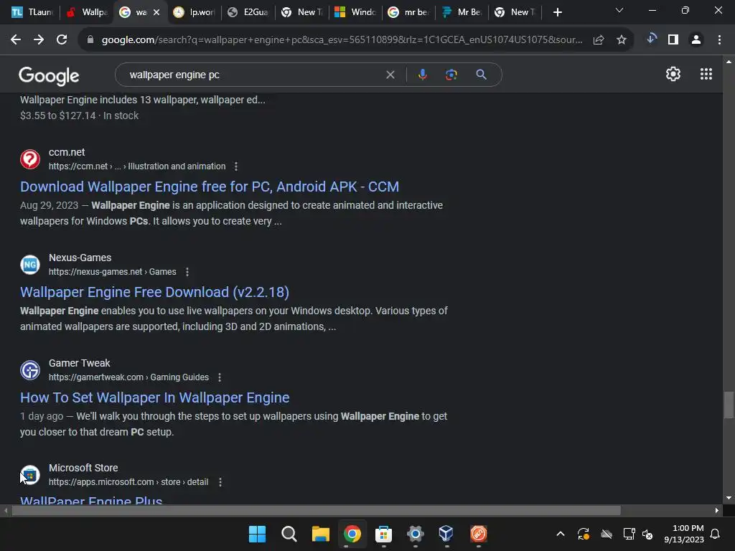Image resolution: width=735 pixels, height=551 pixels.
Task: Open more options for Microsoft Store result
Action: 220,482
